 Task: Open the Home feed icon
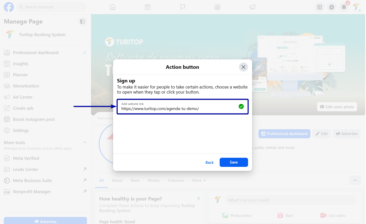coord(113,7)
